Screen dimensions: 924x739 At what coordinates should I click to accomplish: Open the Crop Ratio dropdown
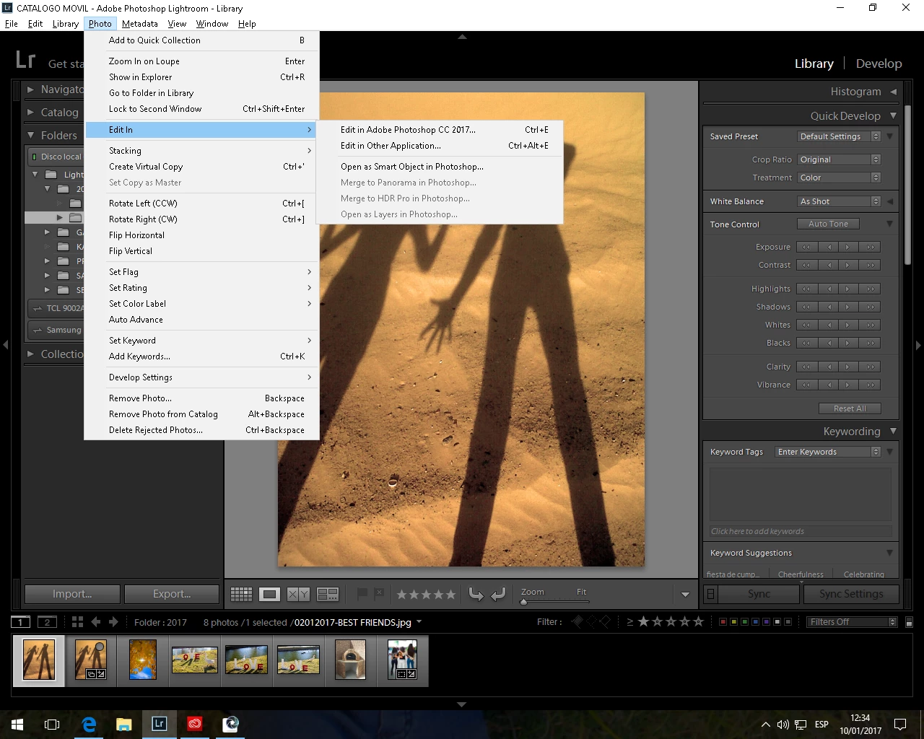click(839, 159)
